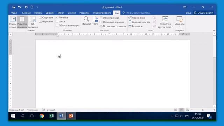Open Excel from the taskbar
Viewport: 224px width, 126px height.
(51, 116)
